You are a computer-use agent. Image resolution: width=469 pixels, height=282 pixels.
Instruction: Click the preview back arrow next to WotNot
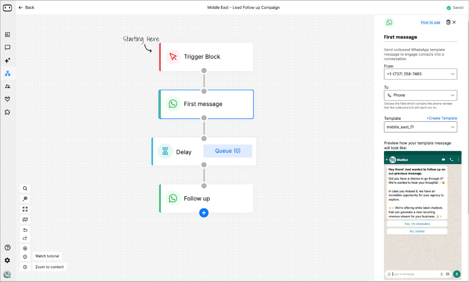click(x=387, y=160)
